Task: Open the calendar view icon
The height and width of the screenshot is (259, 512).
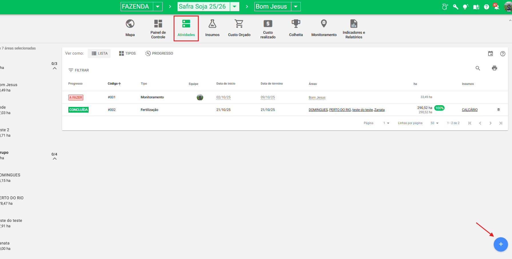Action: pyautogui.click(x=490, y=53)
